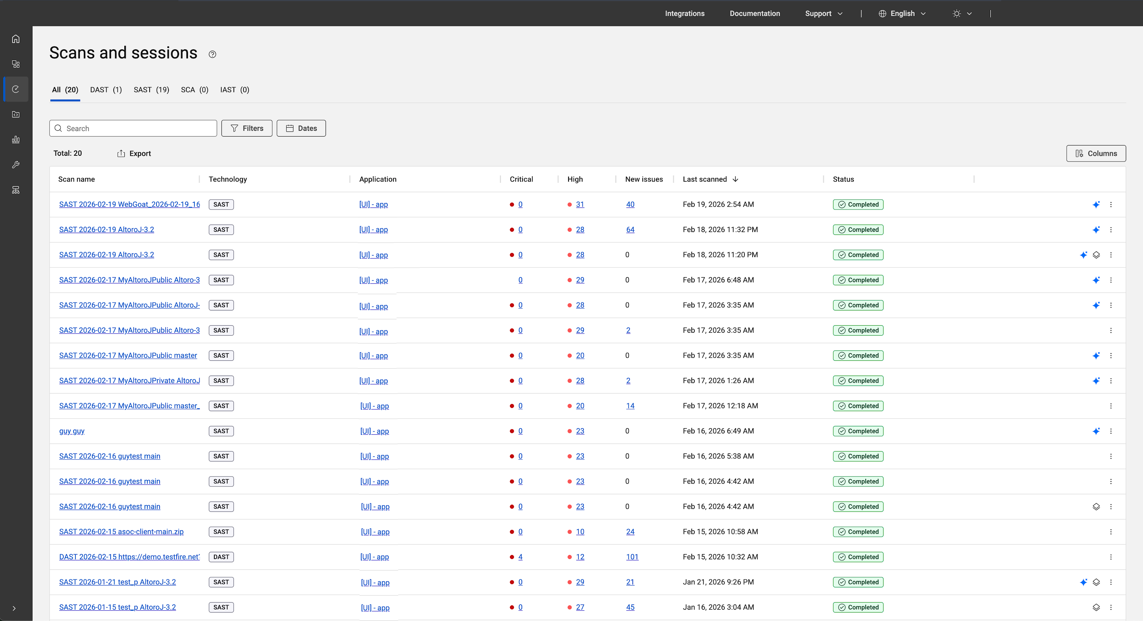Image resolution: width=1143 pixels, height=621 pixels.
Task: Open the English language dropdown
Action: pyautogui.click(x=902, y=13)
